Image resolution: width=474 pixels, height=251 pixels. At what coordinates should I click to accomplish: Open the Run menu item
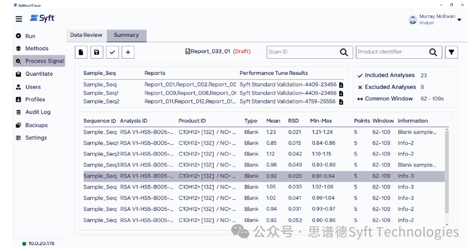tap(30, 36)
